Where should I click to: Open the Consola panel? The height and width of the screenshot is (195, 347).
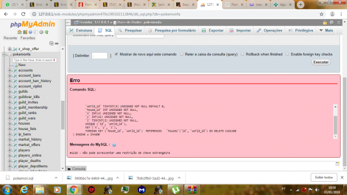(76, 169)
